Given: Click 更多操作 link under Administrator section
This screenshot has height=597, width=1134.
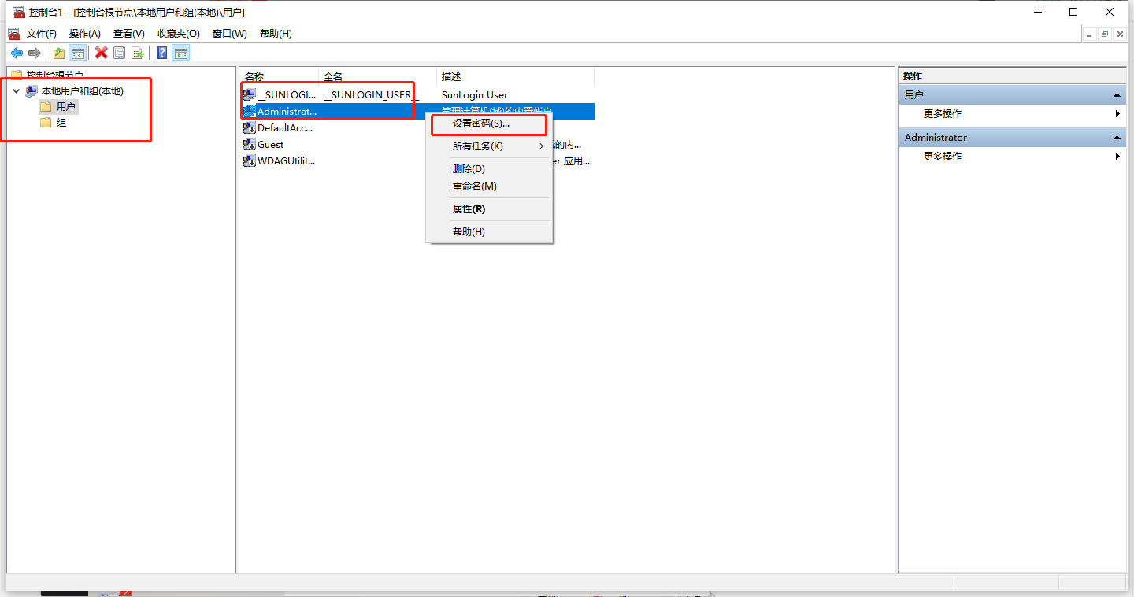Looking at the screenshot, I should [943, 157].
